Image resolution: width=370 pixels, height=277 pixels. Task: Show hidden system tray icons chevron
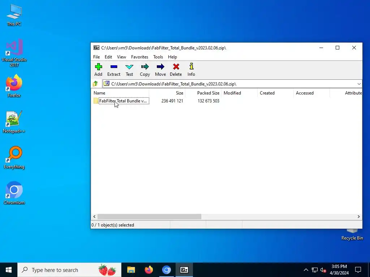point(306,270)
